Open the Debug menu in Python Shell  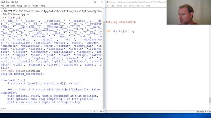19,6
